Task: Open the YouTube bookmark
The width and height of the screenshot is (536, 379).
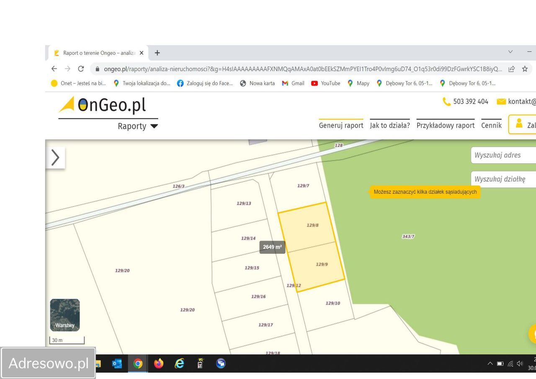Action: pyautogui.click(x=326, y=83)
